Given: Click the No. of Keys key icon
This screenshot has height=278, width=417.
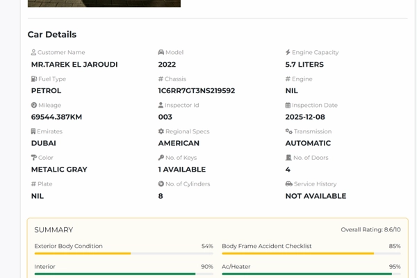Looking at the screenshot, I should pos(161,158).
